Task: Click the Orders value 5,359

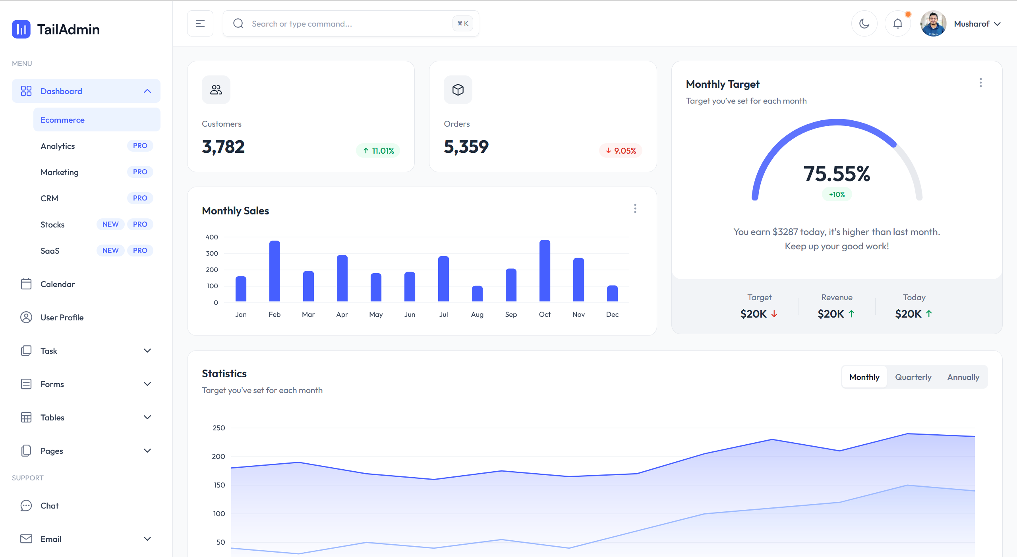Action: pyautogui.click(x=466, y=147)
